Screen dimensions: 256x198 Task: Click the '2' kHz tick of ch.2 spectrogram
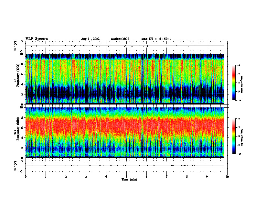pyautogui.click(x=23, y=148)
